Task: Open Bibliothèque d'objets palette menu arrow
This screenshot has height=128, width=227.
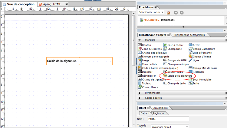Action: (225, 31)
